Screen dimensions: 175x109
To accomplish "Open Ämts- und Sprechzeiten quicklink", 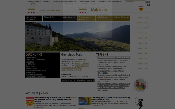I will [x=36, y=60].
